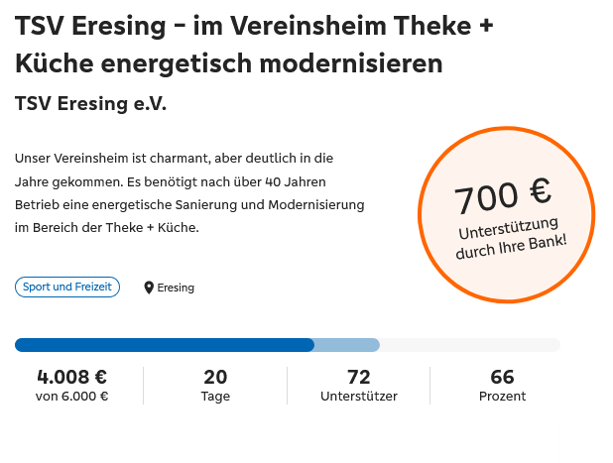Click the '66' percent figure
Screen dimensions: 613x463
pos(502,377)
